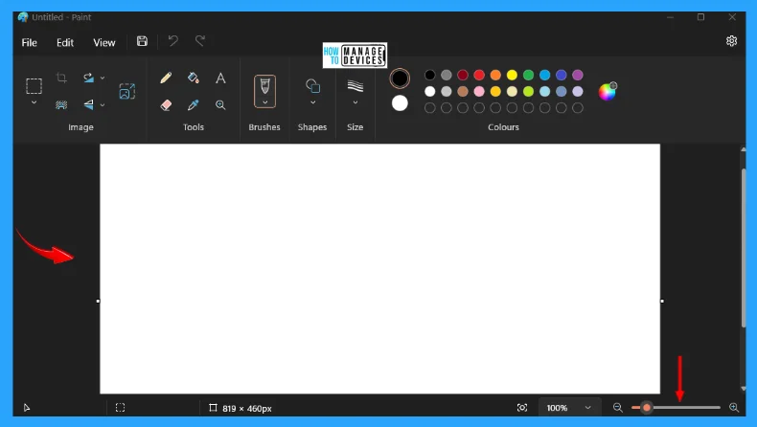Image resolution: width=757 pixels, height=427 pixels.
Task: Pick the pink colour swatch
Action: pos(479,91)
